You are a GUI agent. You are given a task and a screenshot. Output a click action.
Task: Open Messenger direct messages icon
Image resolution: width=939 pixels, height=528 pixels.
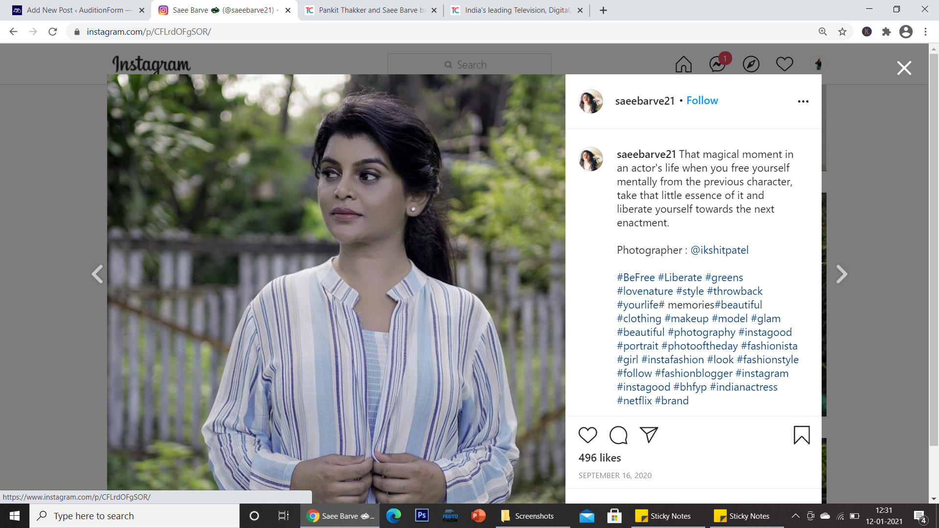[x=717, y=64]
